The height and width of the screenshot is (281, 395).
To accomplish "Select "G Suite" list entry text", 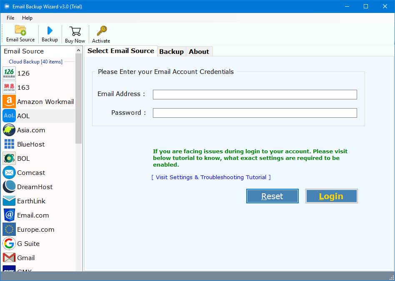I will tap(28, 244).
